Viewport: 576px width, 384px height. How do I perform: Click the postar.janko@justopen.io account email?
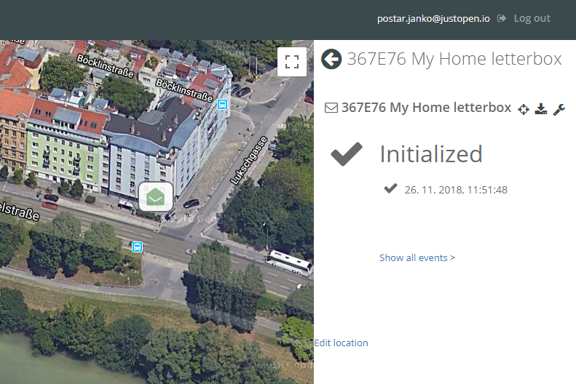tap(433, 19)
